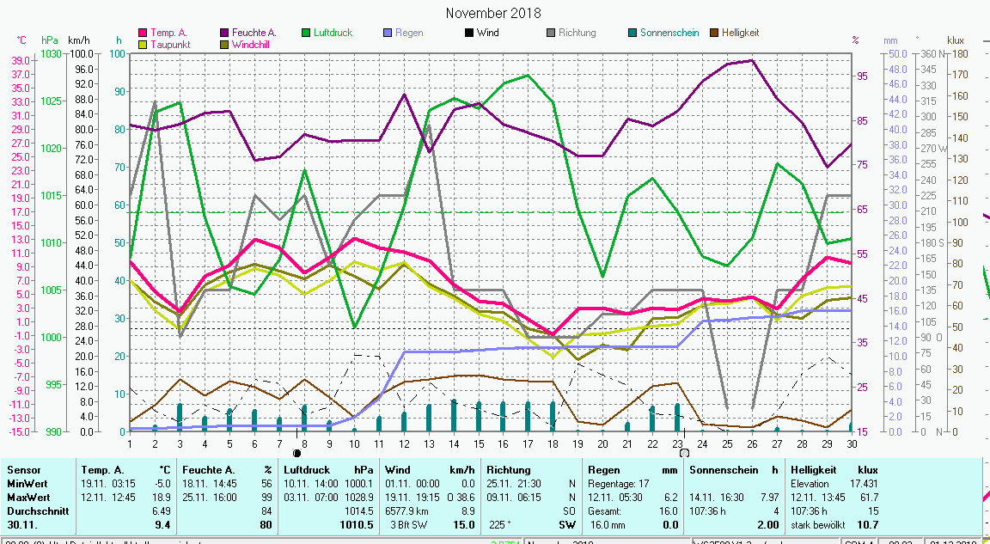Click the Regen blue legend square
This screenshot has height=544, width=990.
click(x=388, y=33)
